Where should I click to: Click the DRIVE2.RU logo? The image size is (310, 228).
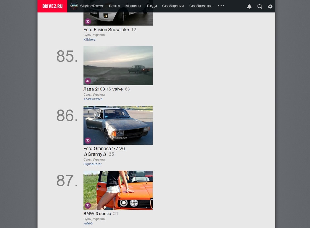pyautogui.click(x=52, y=6)
